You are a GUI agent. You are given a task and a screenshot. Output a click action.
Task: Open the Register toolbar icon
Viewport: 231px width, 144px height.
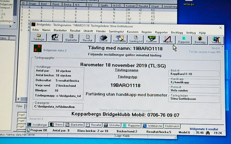(x=168, y=40)
